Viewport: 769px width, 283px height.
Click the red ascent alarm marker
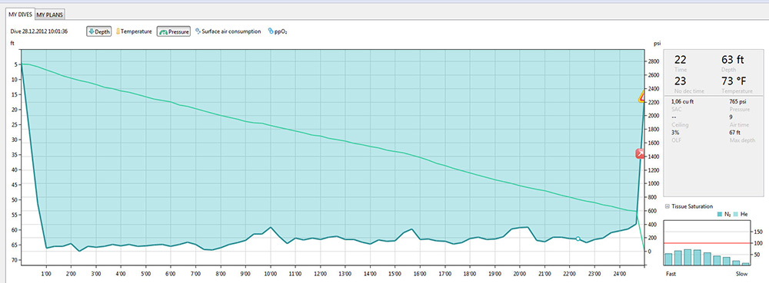pyautogui.click(x=641, y=154)
